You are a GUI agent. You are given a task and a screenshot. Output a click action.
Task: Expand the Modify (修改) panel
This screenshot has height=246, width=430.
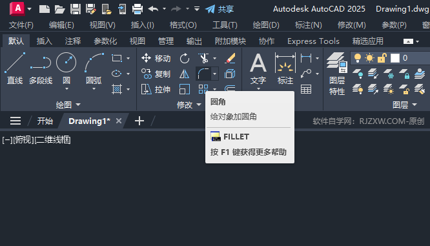(189, 105)
